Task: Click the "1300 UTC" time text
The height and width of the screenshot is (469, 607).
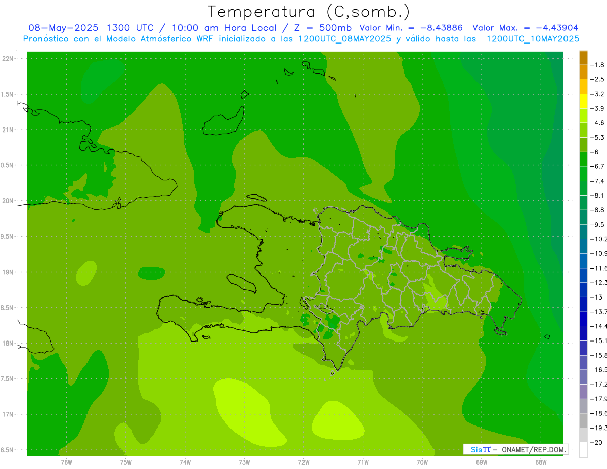Action: 131,28
